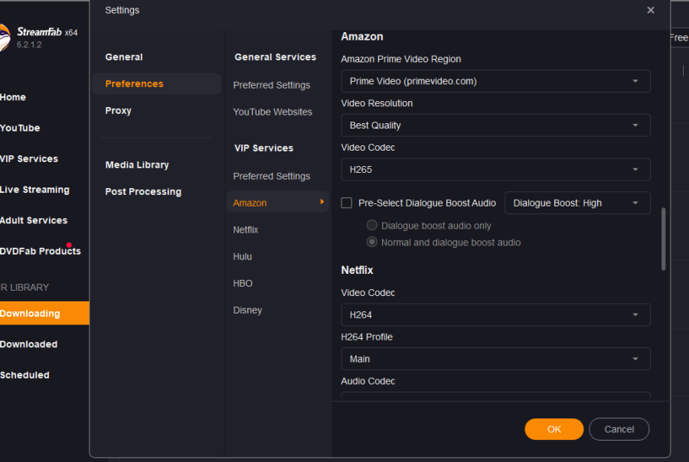The image size is (689, 462).
Task: Select YouTube Websites in General Services
Action: (273, 112)
